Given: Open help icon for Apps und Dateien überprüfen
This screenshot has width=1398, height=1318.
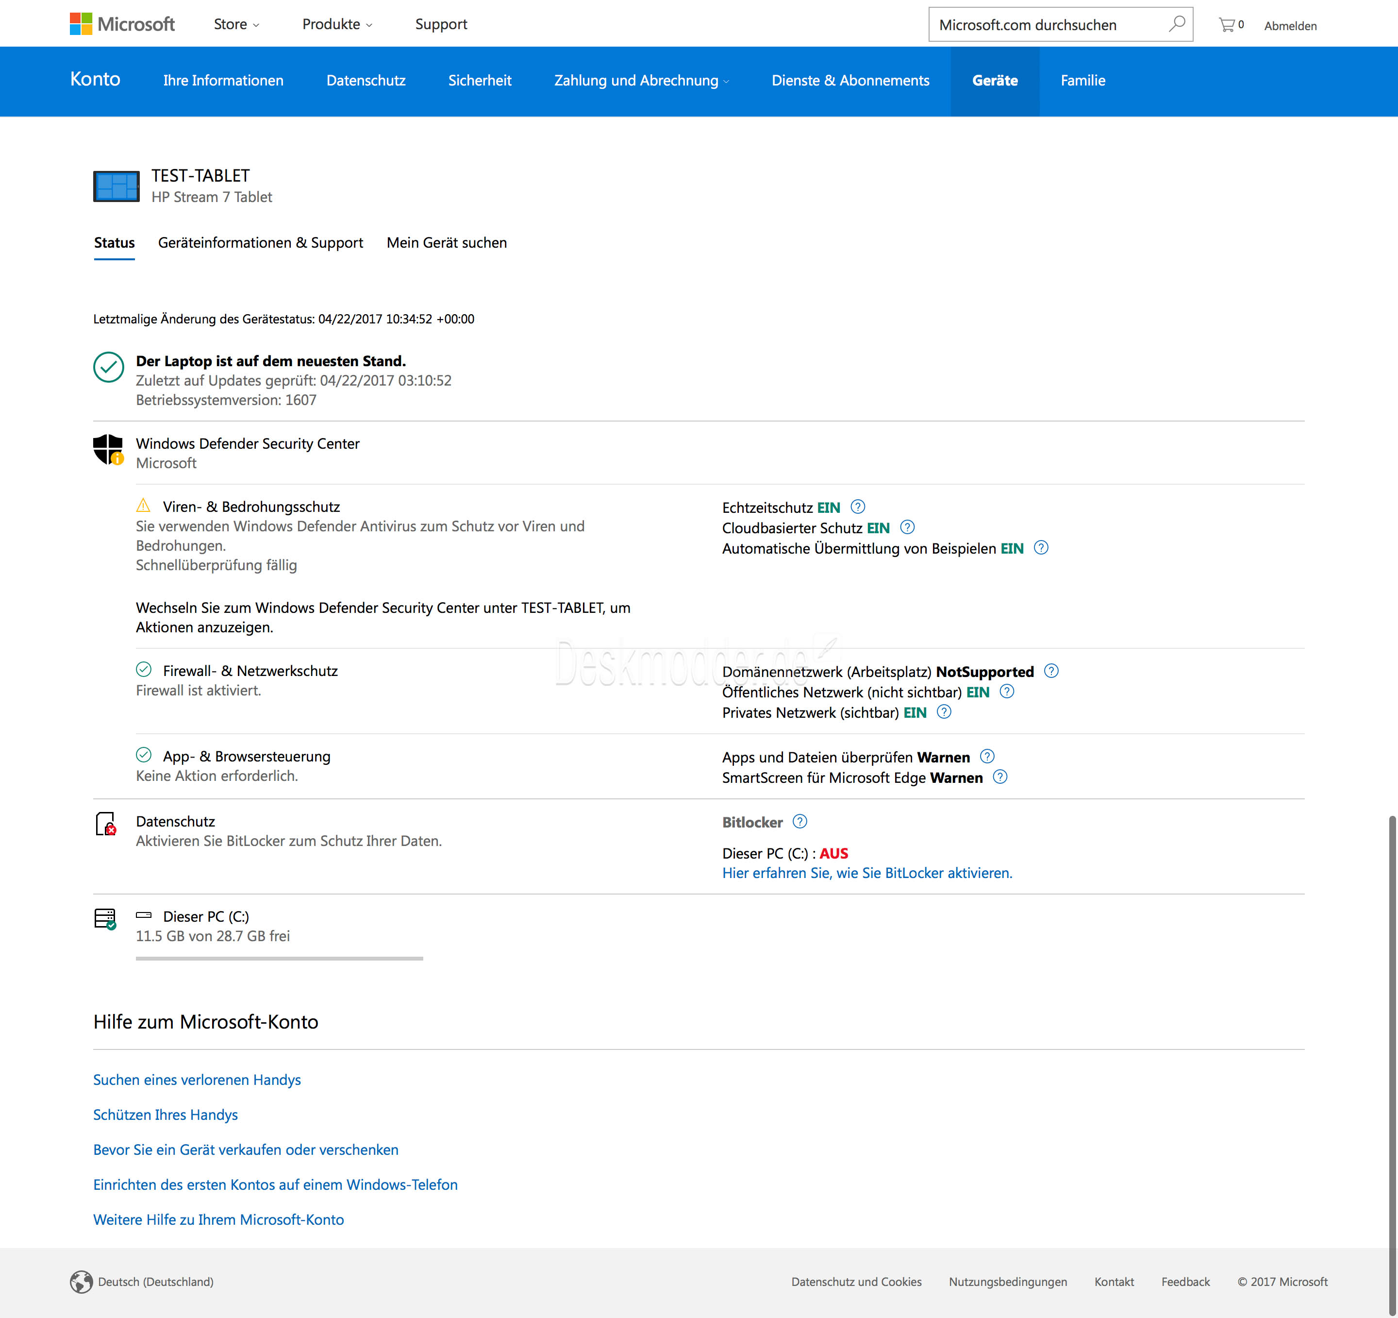Looking at the screenshot, I should click(987, 757).
